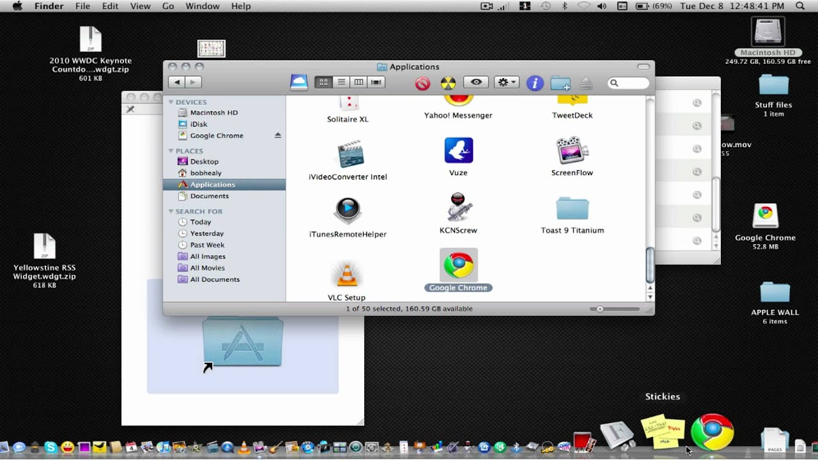This screenshot has width=818, height=460.
Task: Click the Finder window vertical scrollbar thumb
Action: [650, 265]
